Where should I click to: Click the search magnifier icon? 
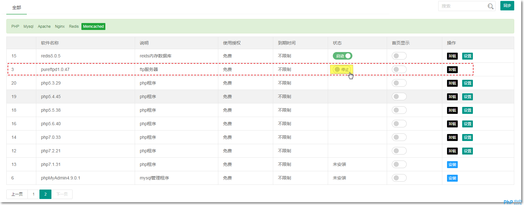tap(490, 6)
